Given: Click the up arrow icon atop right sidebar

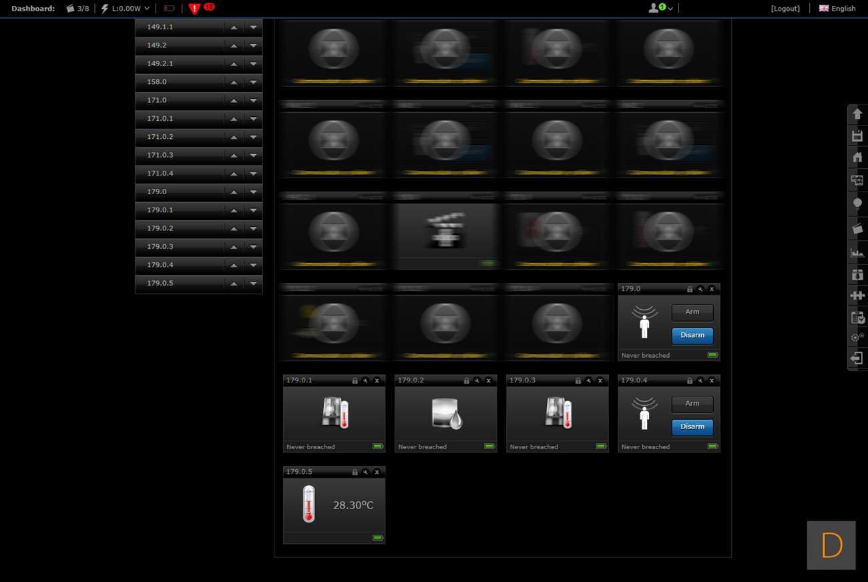Looking at the screenshot, I should (857, 114).
